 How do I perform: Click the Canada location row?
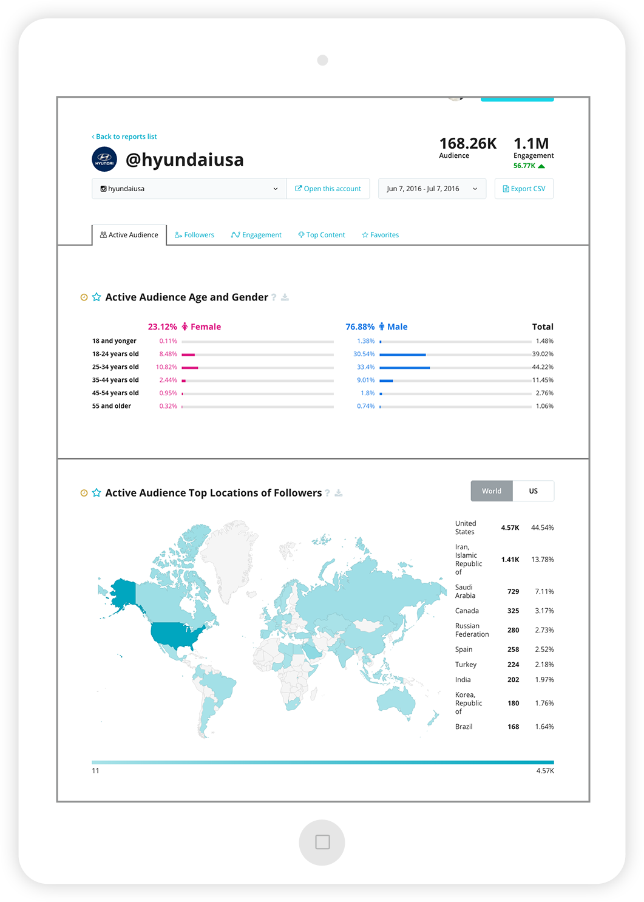click(x=504, y=611)
